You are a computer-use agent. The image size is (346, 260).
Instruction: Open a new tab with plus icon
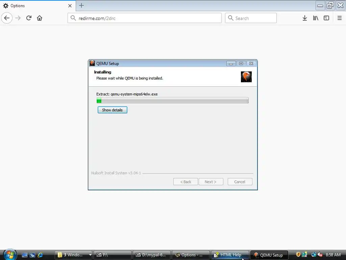click(81, 5)
